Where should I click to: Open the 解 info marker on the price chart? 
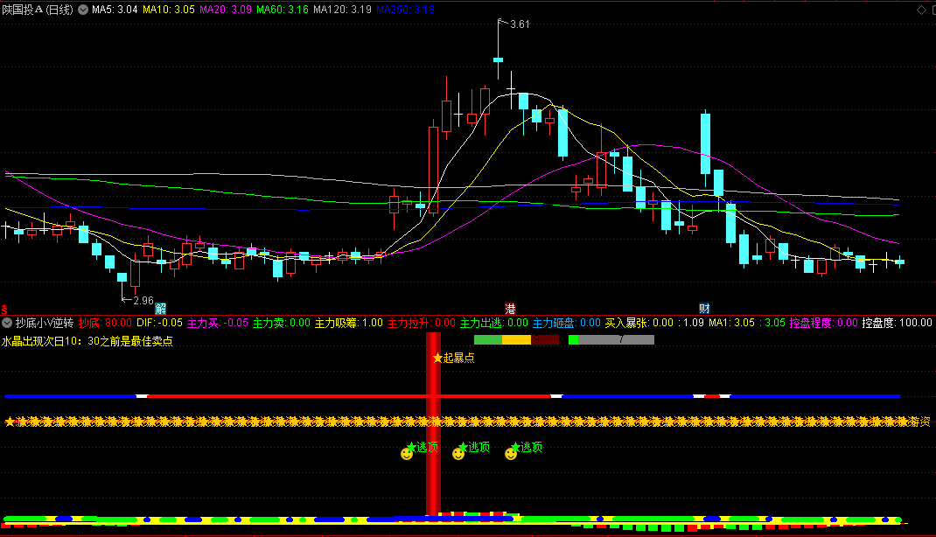(161, 309)
